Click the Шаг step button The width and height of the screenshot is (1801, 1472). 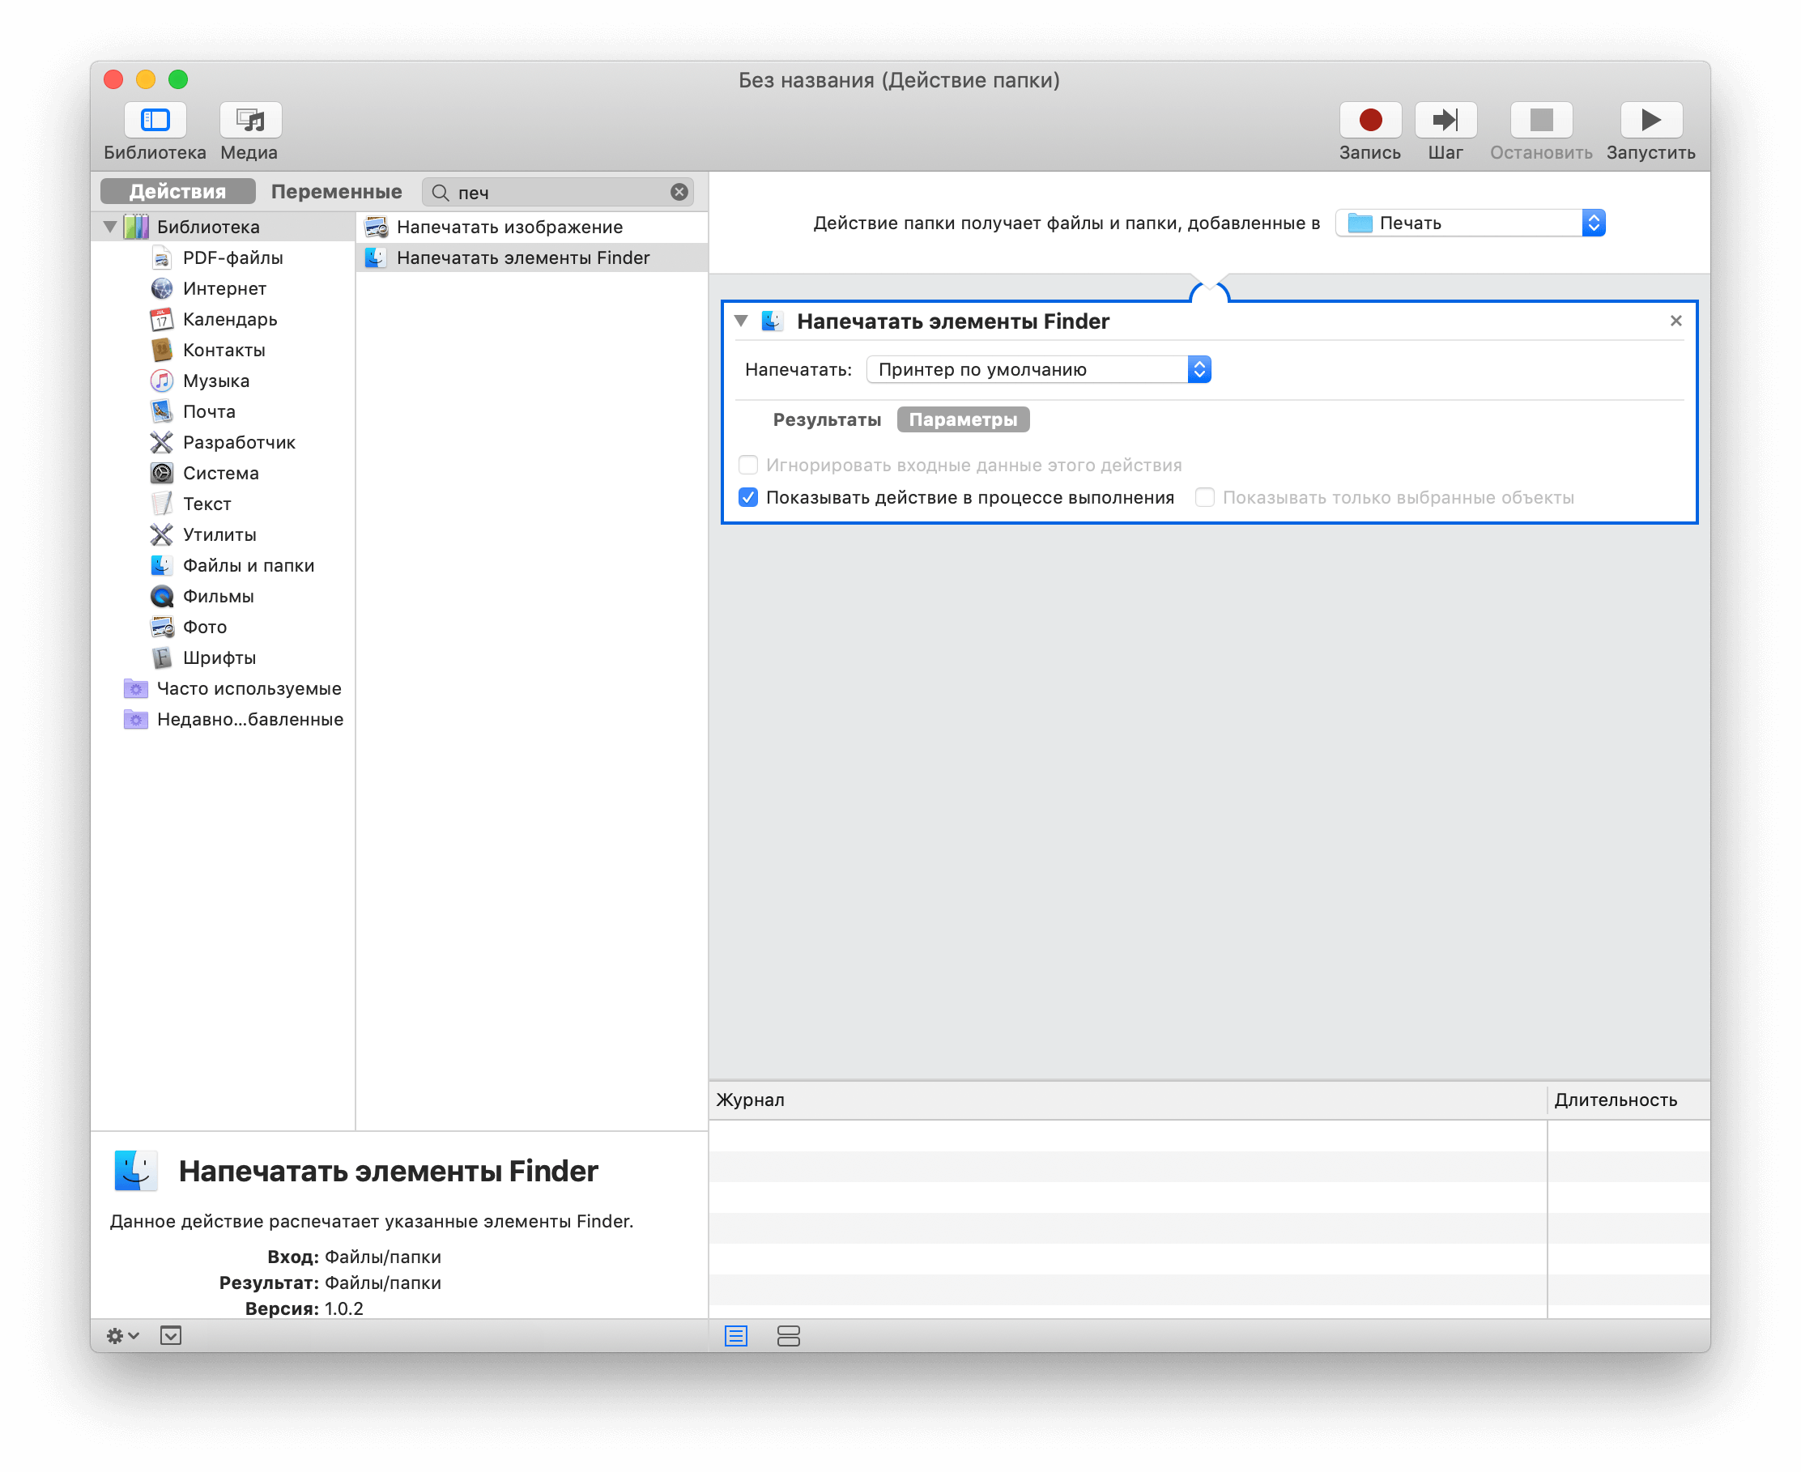point(1445,120)
